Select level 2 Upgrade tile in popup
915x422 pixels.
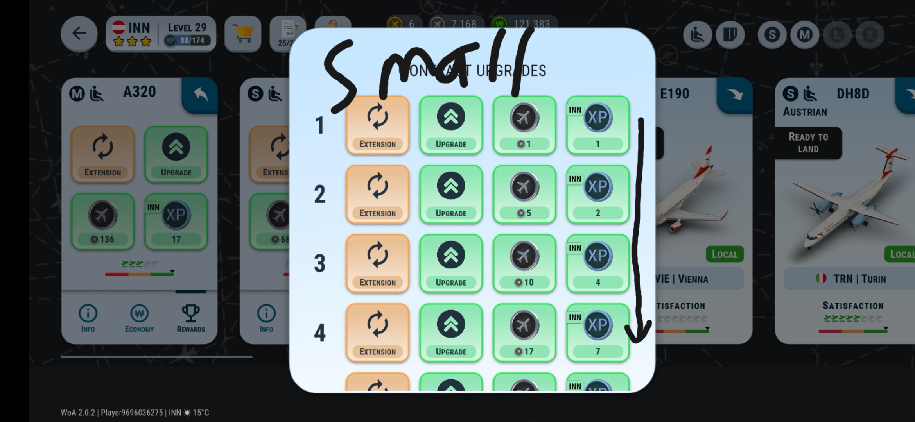[451, 194]
